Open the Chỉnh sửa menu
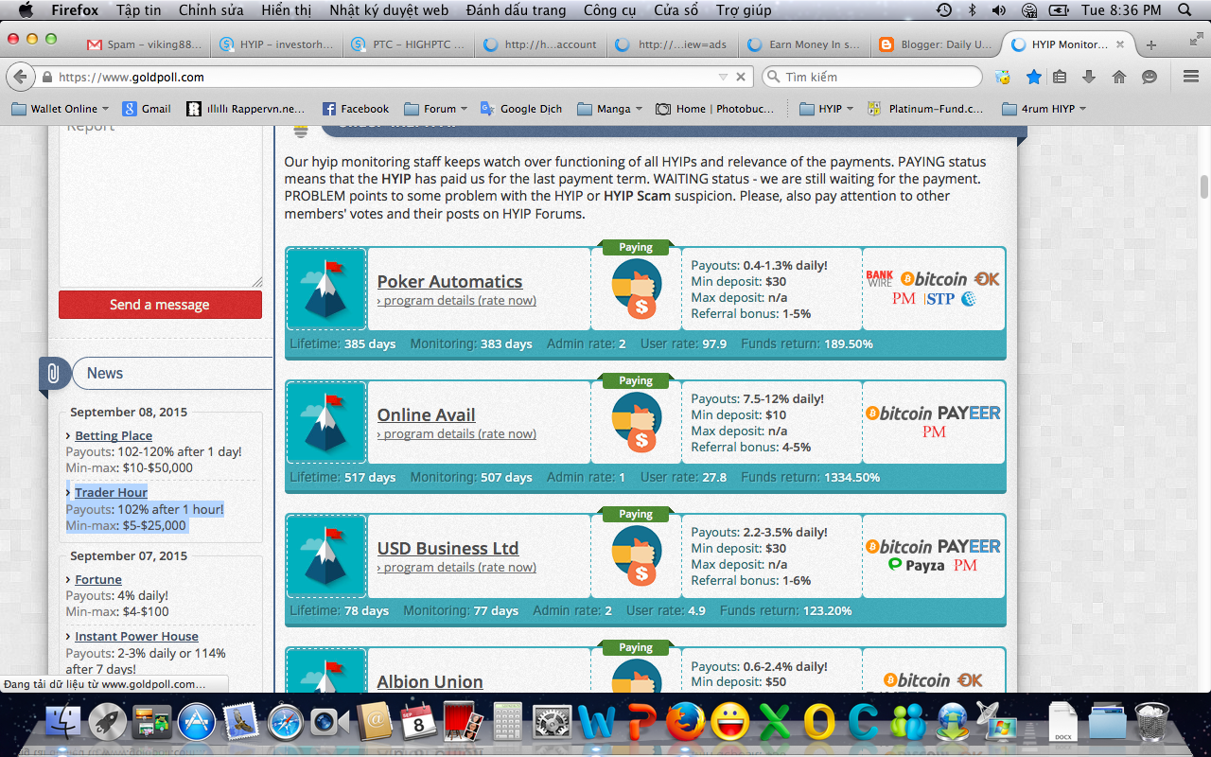This screenshot has height=757, width=1211. 210,10
